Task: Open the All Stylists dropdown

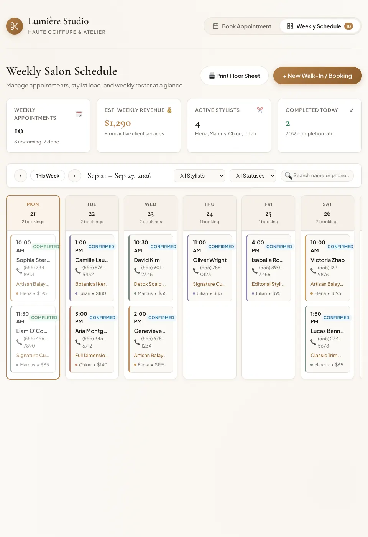Action: 199,176
